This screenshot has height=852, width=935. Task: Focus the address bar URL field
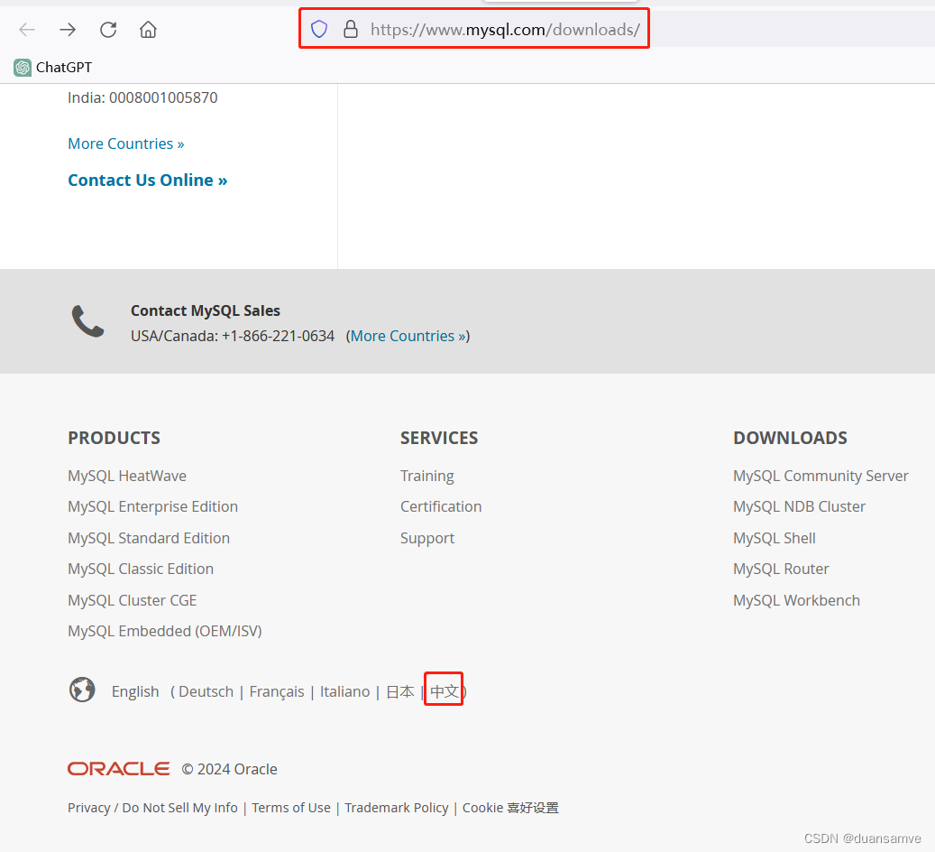tap(505, 29)
